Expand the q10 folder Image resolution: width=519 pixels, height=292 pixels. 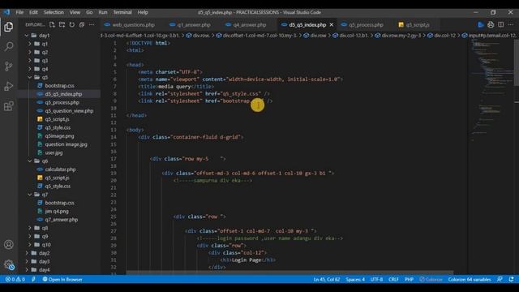pyautogui.click(x=30, y=245)
